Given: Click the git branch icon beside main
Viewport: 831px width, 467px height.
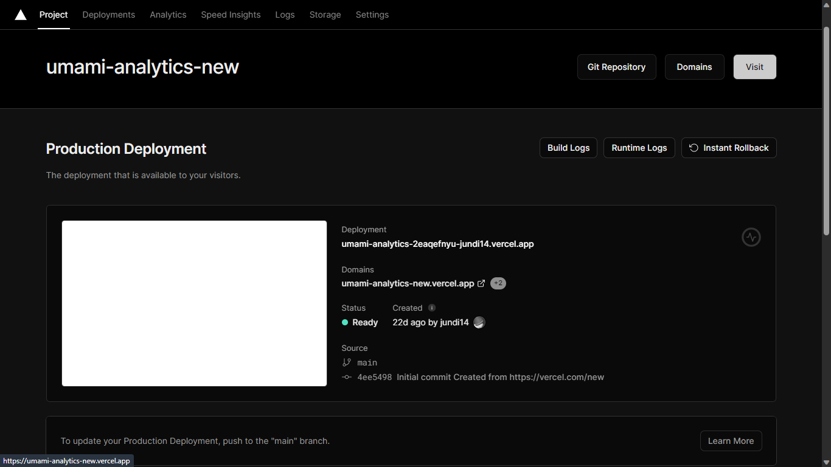Looking at the screenshot, I should coord(347,362).
